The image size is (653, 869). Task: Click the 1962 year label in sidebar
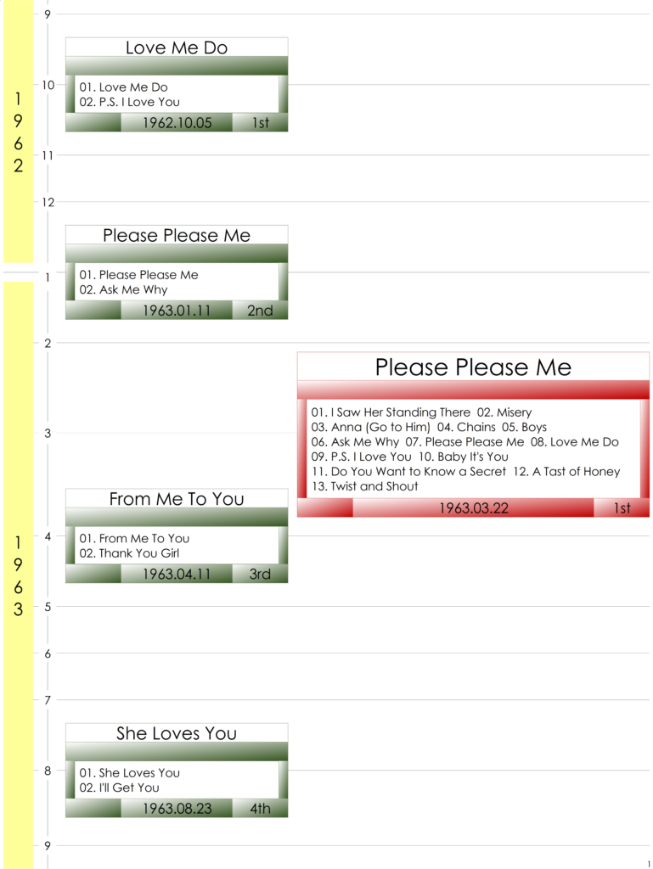point(18,132)
